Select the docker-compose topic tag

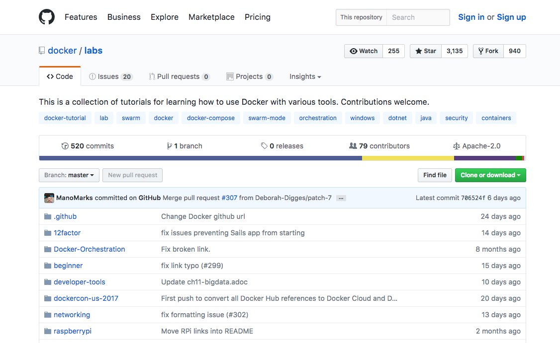[211, 118]
